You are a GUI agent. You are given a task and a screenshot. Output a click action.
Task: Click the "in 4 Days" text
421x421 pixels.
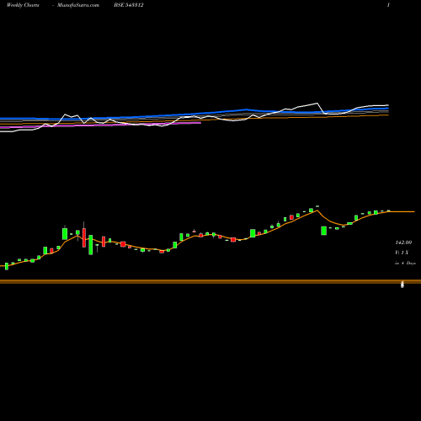click(x=405, y=263)
